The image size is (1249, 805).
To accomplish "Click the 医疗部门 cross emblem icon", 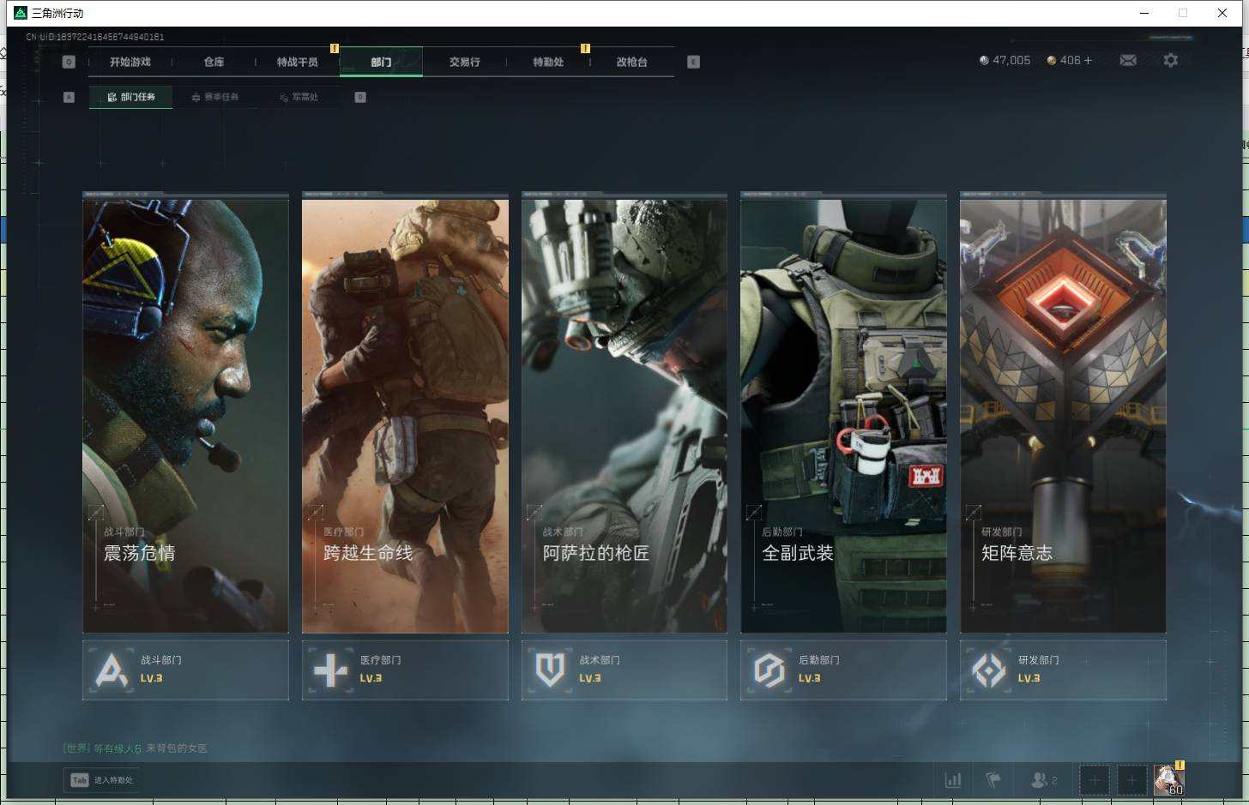I will coord(330,670).
